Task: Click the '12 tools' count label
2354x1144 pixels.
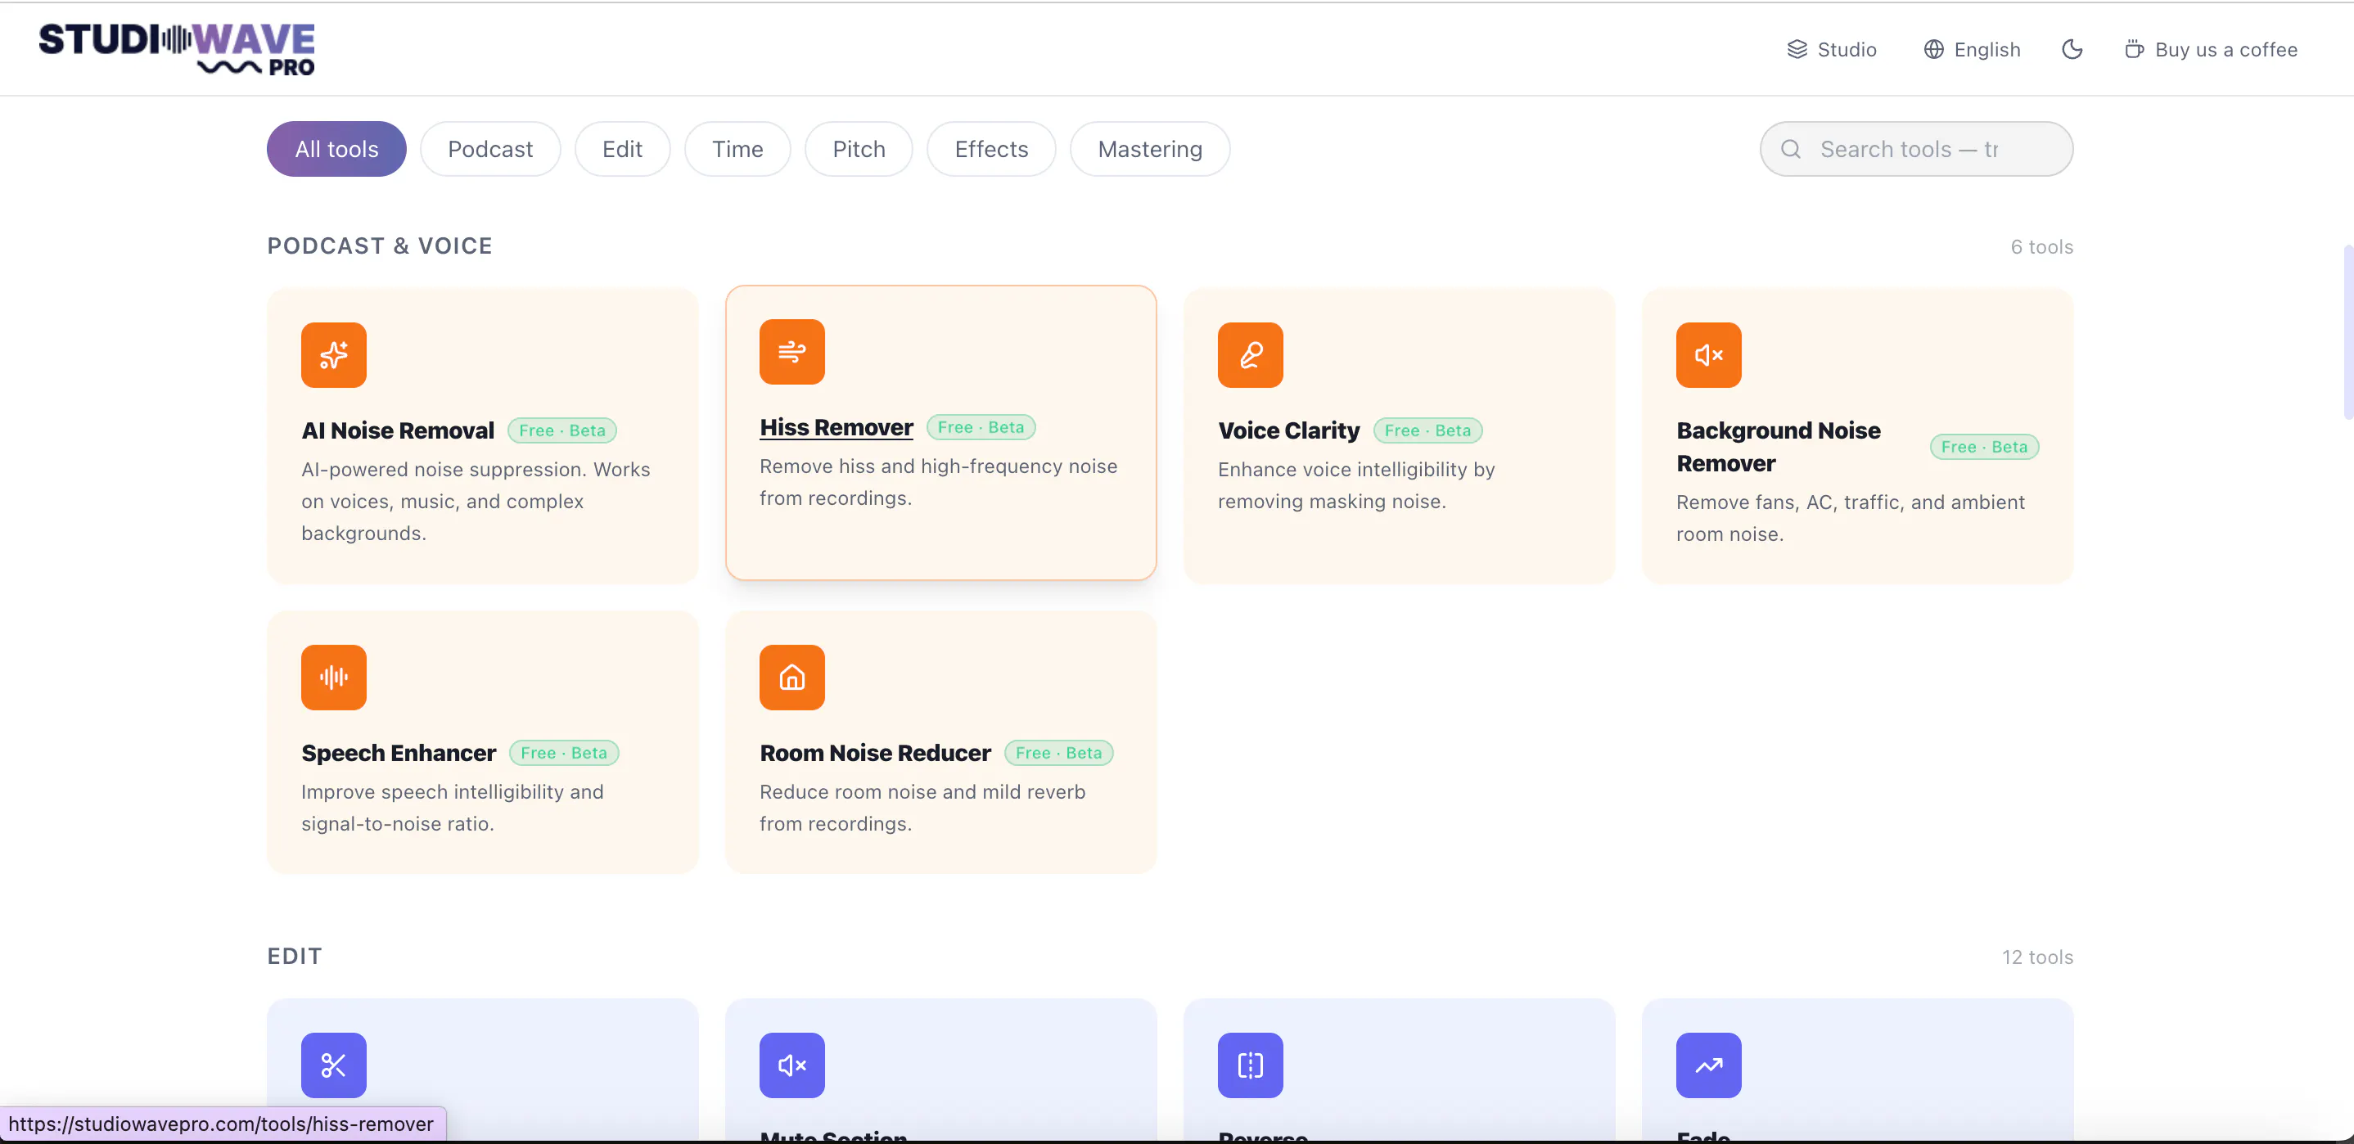Action: tap(2037, 957)
